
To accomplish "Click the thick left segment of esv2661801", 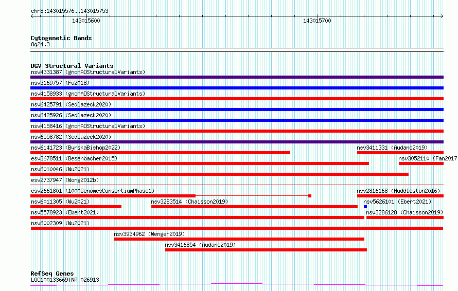I will pyautogui.click(x=113, y=196).
